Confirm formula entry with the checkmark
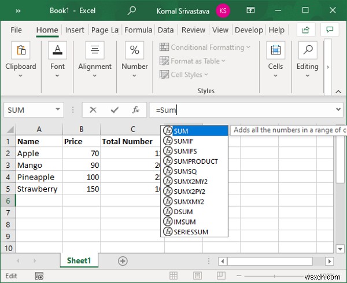The height and width of the screenshot is (283, 347). tap(115, 110)
